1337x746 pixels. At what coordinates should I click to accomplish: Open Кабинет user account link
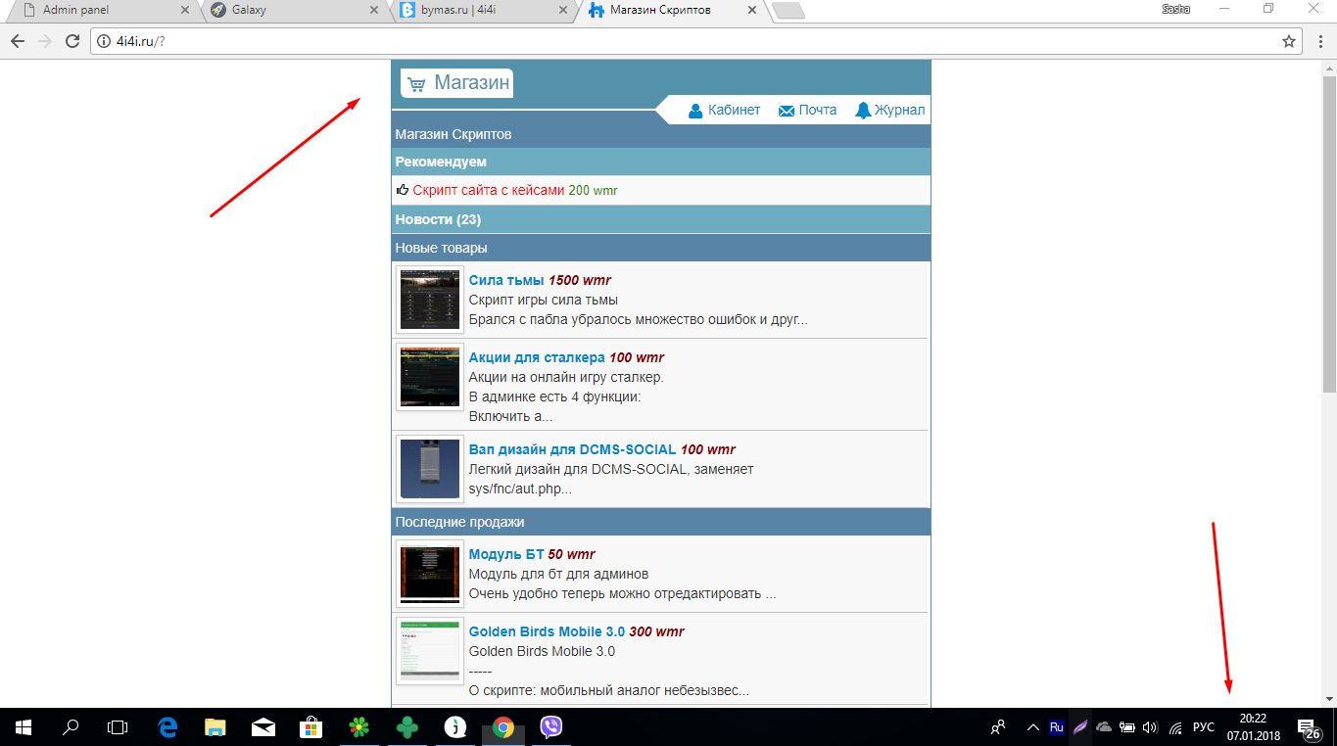[724, 111]
